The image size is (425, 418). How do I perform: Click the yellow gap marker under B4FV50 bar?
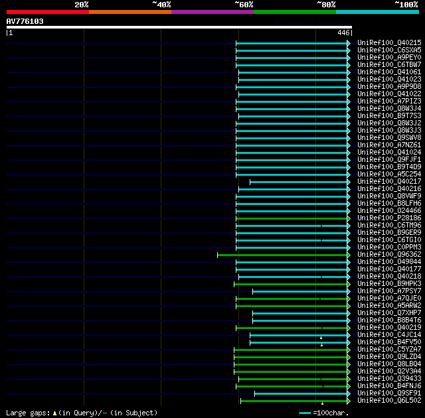coord(321,345)
